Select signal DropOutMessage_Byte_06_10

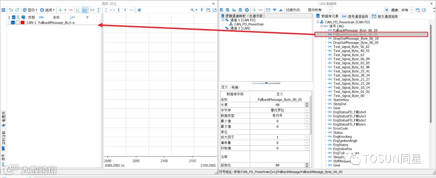(x=356, y=38)
